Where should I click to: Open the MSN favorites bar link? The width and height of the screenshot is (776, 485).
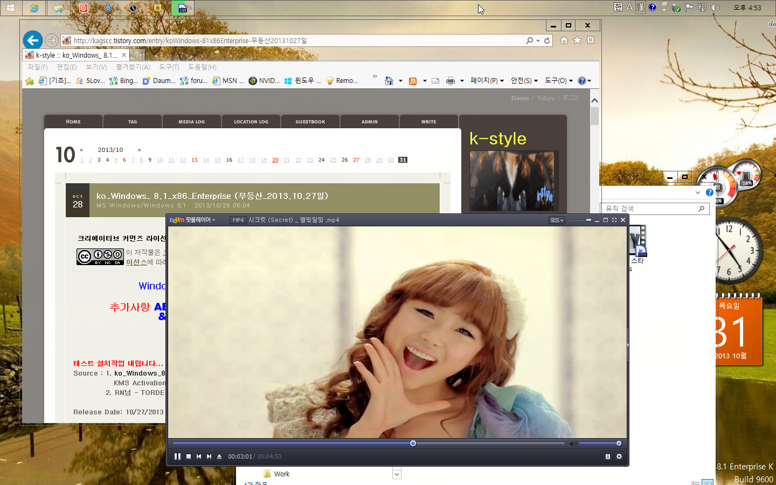pyautogui.click(x=228, y=81)
